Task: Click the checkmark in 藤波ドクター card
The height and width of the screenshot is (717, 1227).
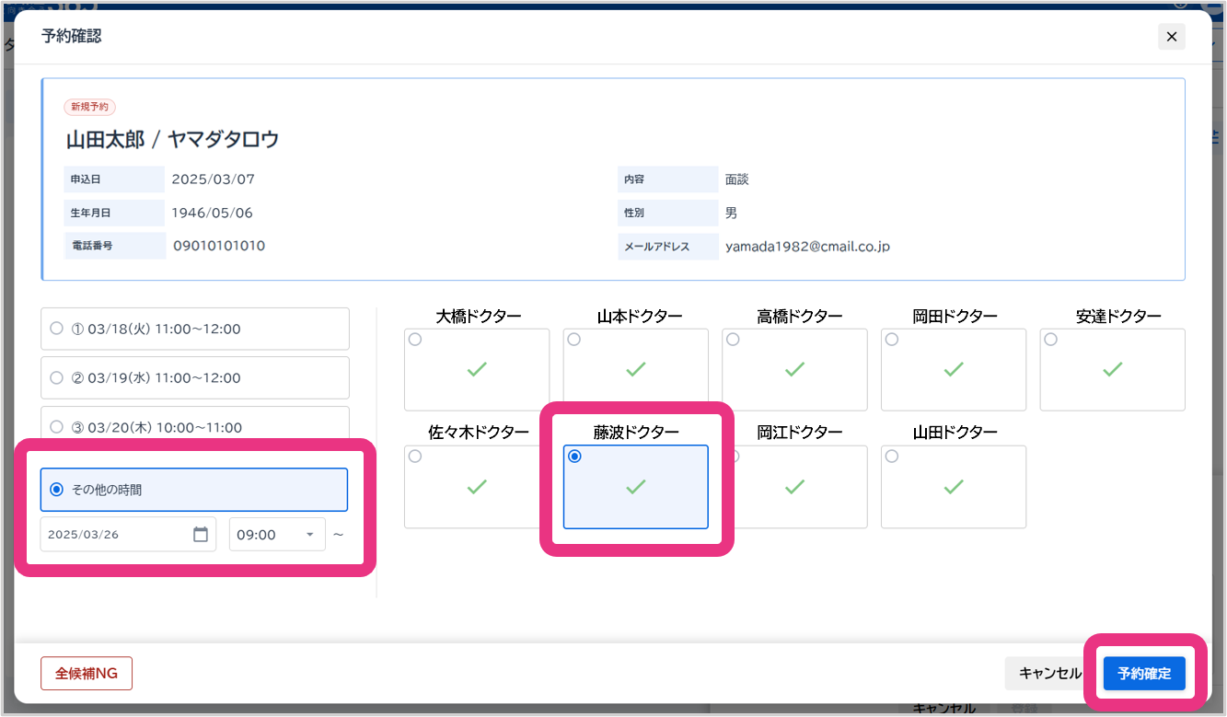Action: point(635,487)
